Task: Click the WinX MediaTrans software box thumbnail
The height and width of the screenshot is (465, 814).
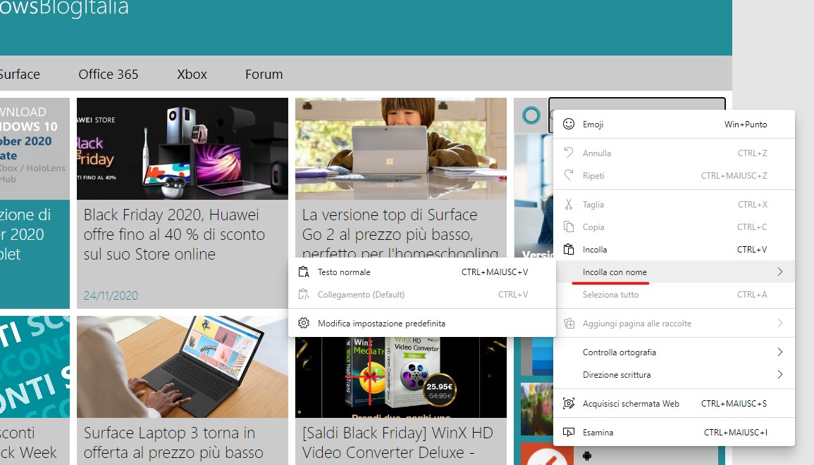Action: 401,377
